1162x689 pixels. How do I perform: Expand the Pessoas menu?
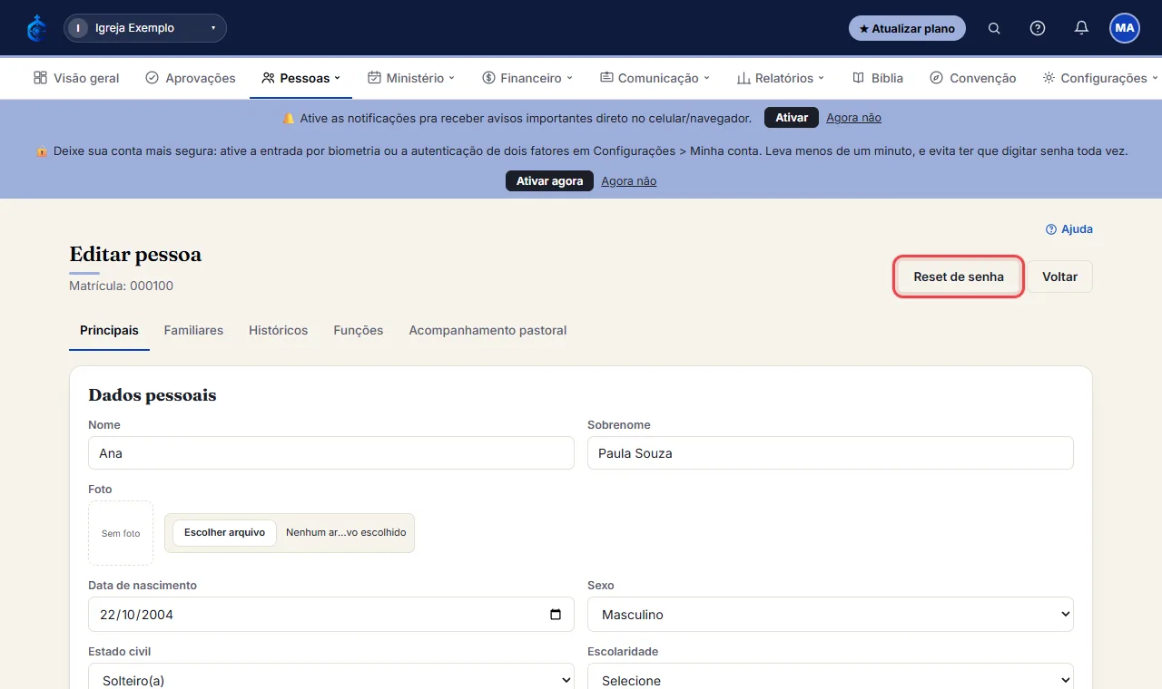(x=300, y=78)
